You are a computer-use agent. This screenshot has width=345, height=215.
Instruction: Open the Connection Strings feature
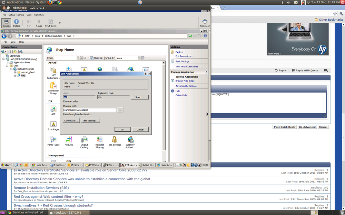[x=53, y=88]
